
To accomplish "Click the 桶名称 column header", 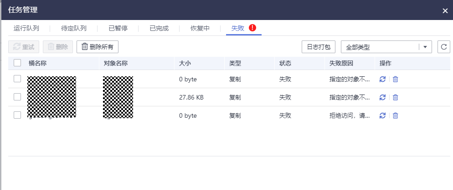I will (x=37, y=64).
